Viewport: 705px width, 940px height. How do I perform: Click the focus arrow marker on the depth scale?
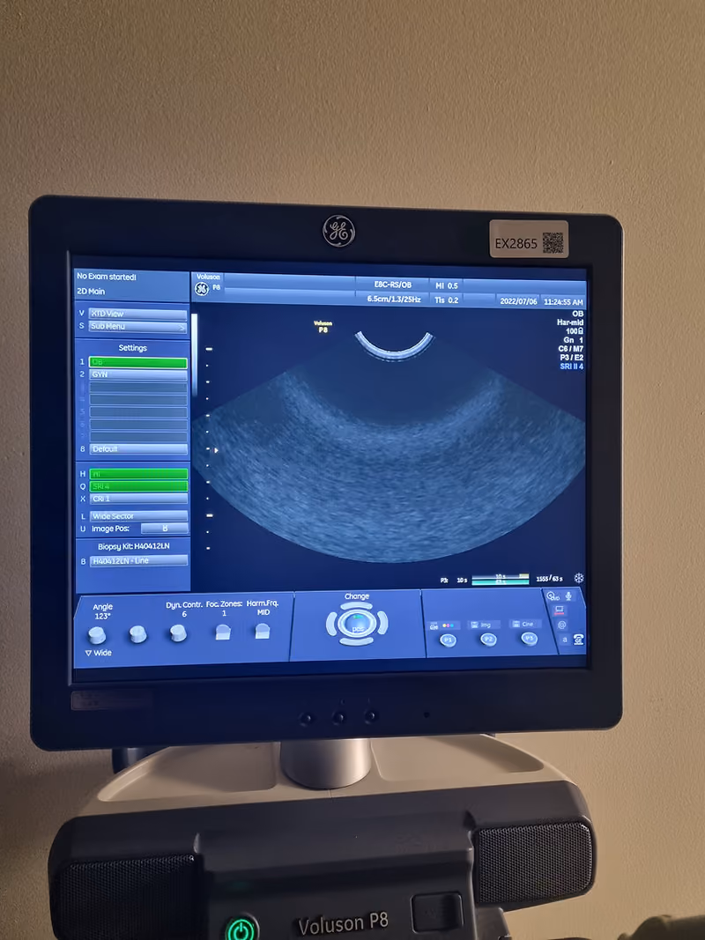217,449
